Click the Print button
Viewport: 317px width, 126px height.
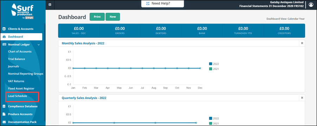click(x=97, y=17)
